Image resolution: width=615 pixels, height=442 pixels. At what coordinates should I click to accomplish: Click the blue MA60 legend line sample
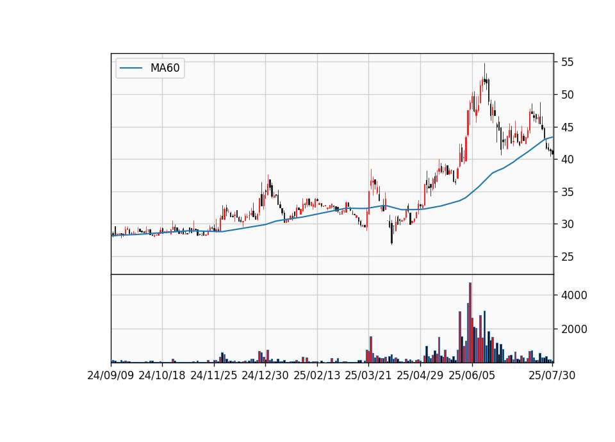[x=131, y=69]
